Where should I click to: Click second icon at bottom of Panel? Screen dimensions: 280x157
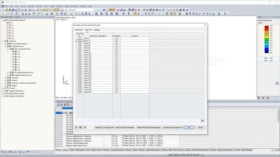coord(263,98)
